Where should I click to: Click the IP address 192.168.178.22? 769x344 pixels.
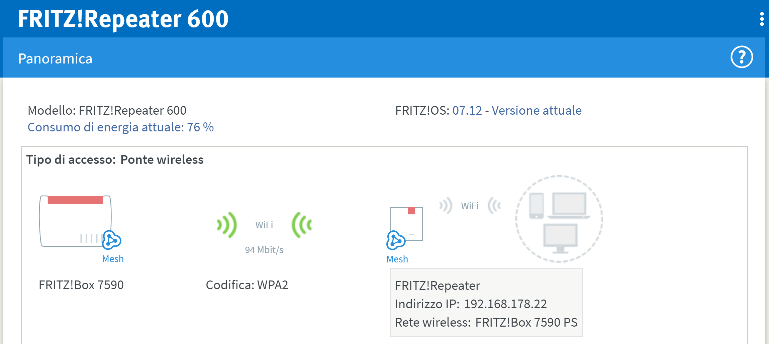click(x=505, y=304)
